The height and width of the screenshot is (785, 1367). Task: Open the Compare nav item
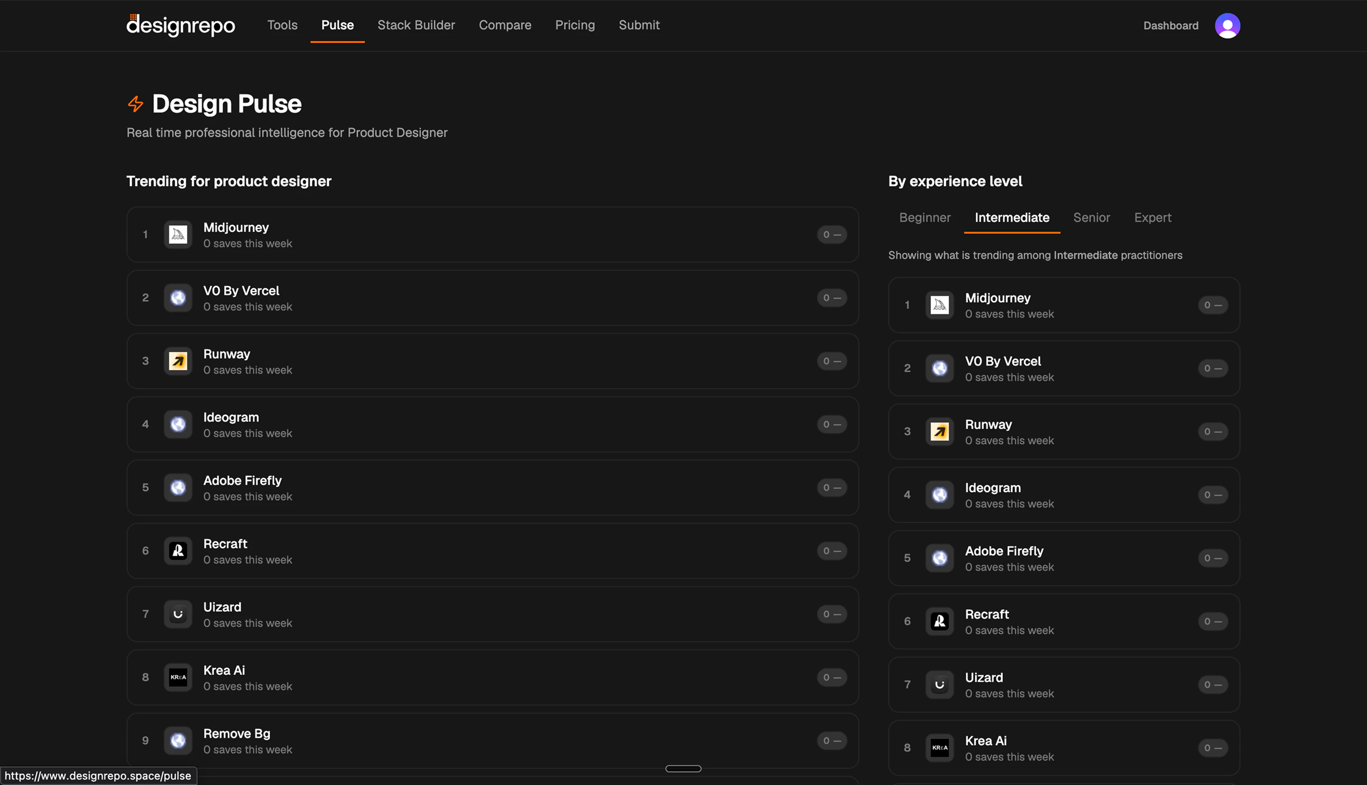505,25
